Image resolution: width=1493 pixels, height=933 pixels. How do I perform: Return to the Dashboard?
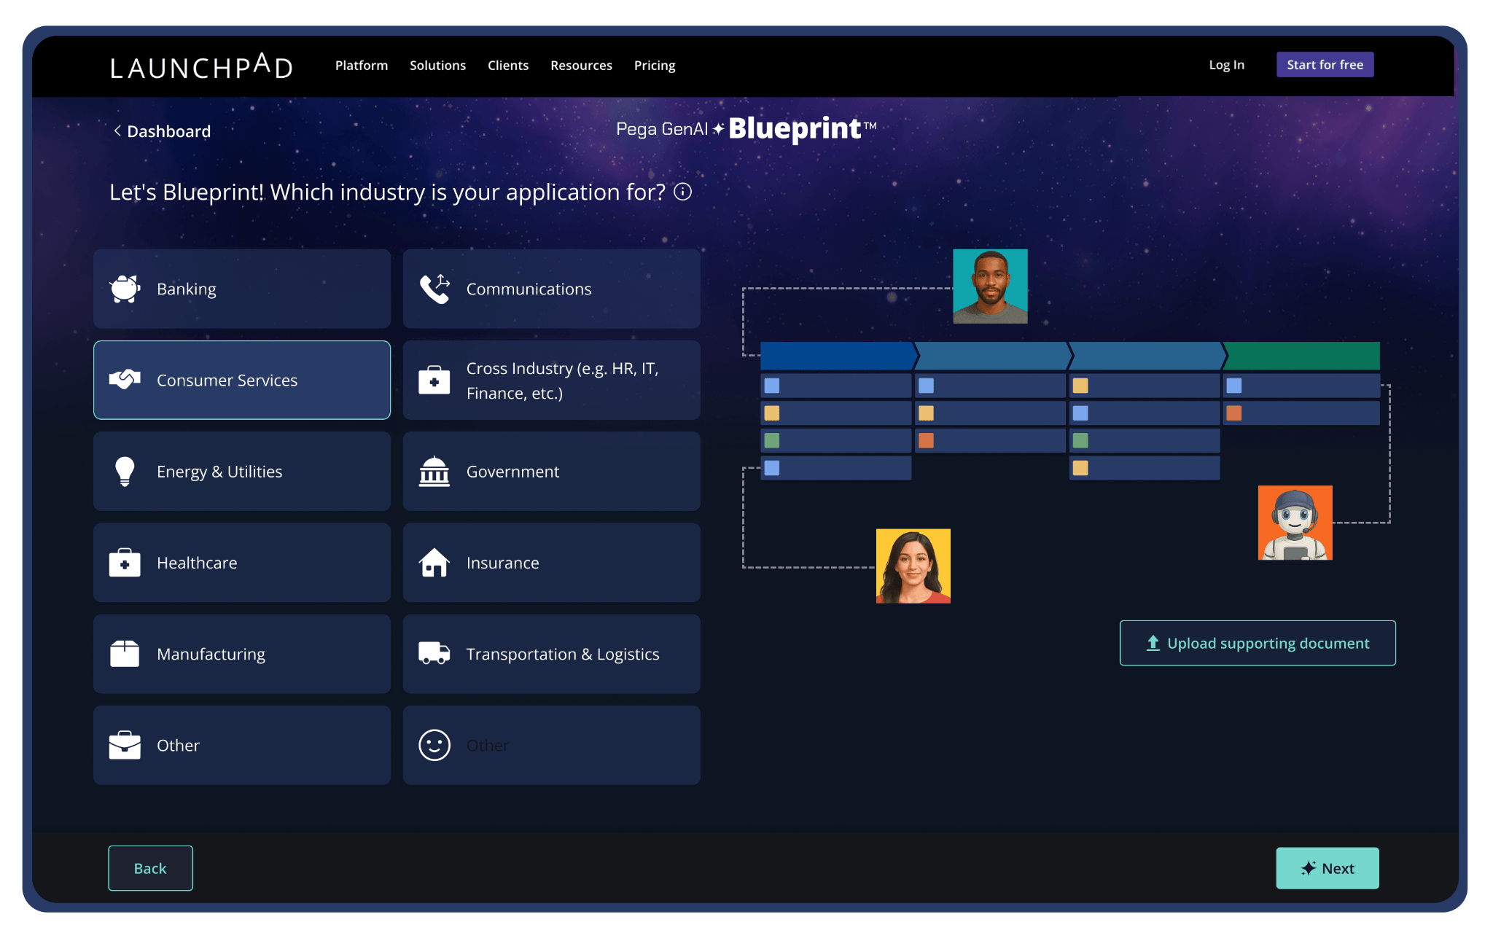(x=169, y=131)
